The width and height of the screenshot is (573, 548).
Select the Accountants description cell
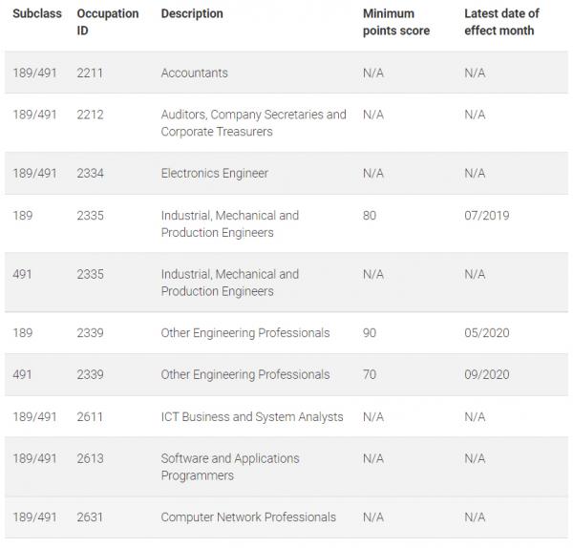click(x=195, y=74)
